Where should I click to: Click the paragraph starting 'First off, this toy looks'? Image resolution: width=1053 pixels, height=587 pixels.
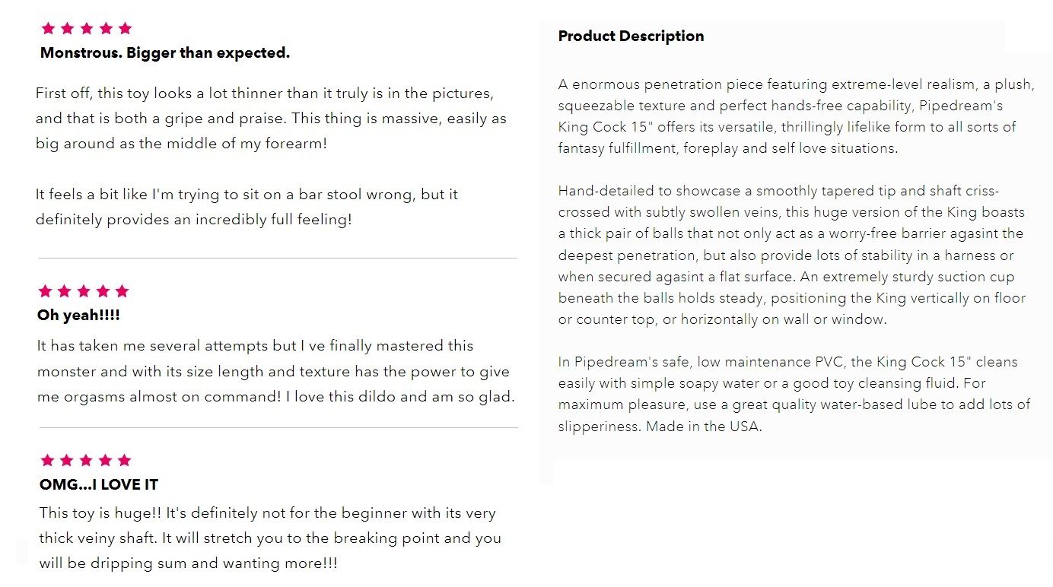[x=271, y=119]
